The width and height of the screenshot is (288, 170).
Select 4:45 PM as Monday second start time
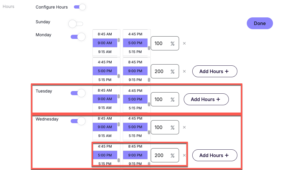tap(105, 62)
